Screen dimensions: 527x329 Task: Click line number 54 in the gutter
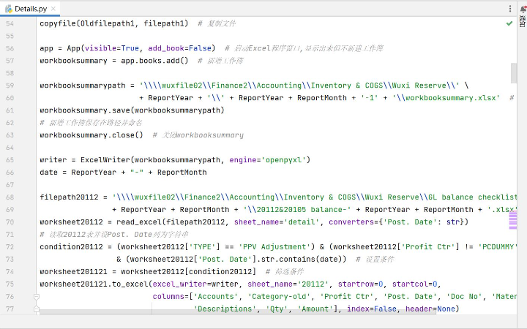10,24
